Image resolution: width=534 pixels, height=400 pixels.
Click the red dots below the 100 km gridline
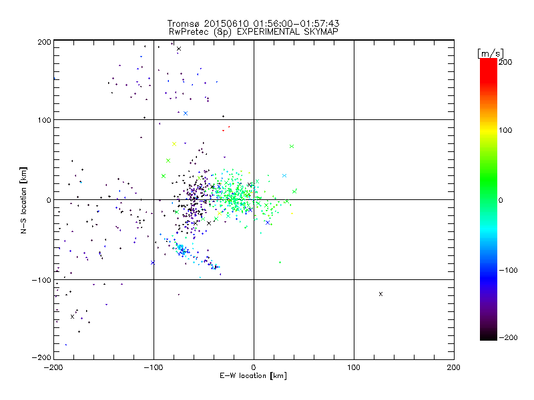226,129
